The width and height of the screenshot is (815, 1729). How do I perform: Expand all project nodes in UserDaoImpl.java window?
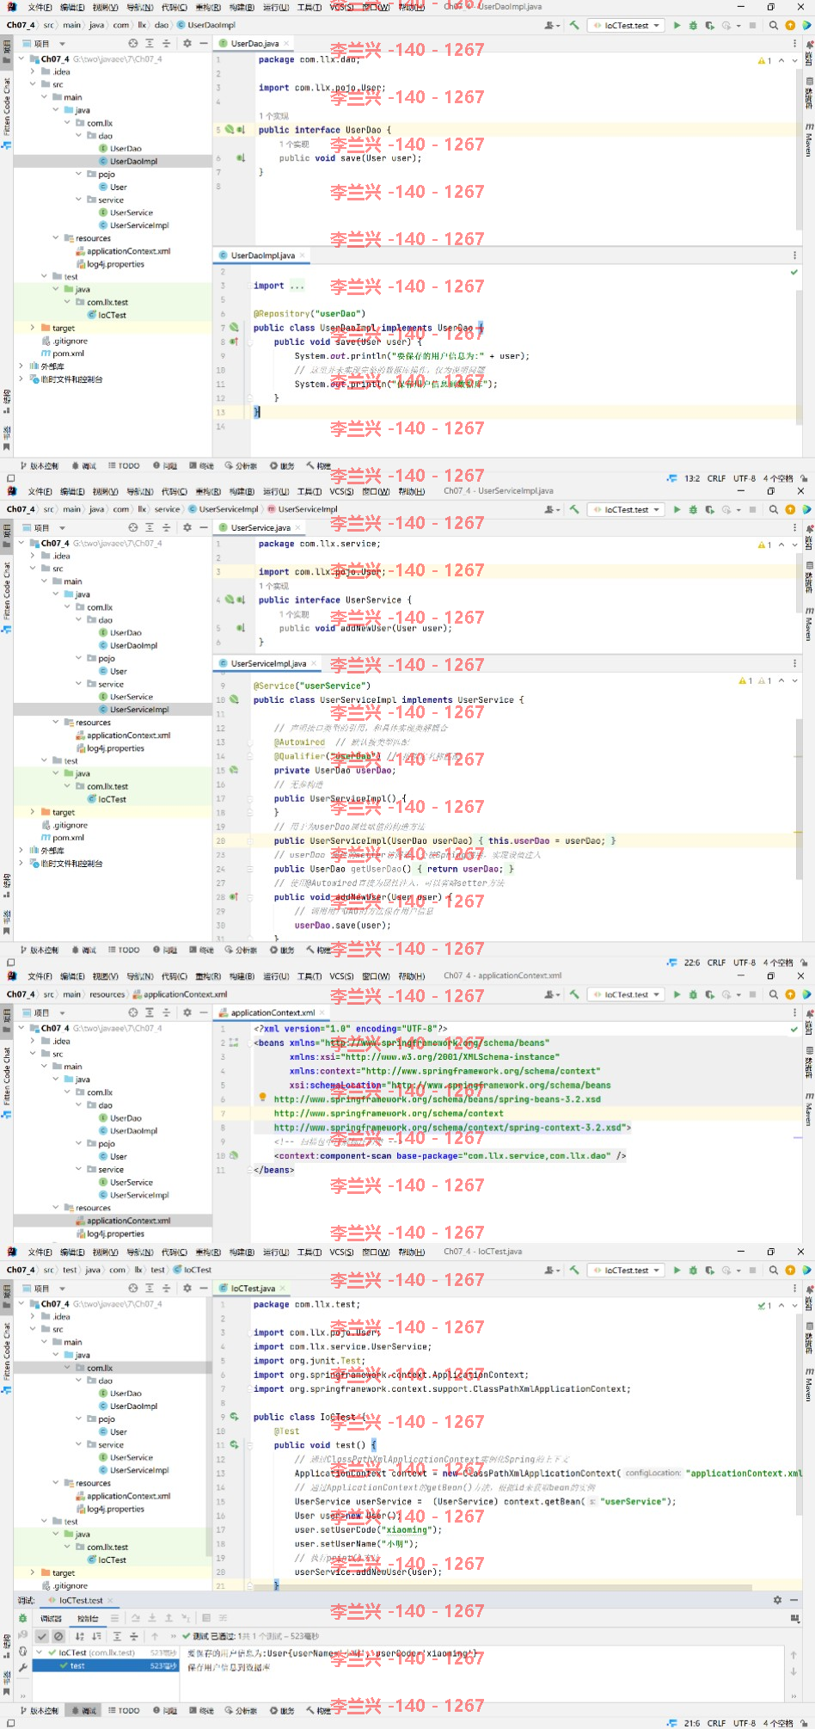click(x=150, y=43)
